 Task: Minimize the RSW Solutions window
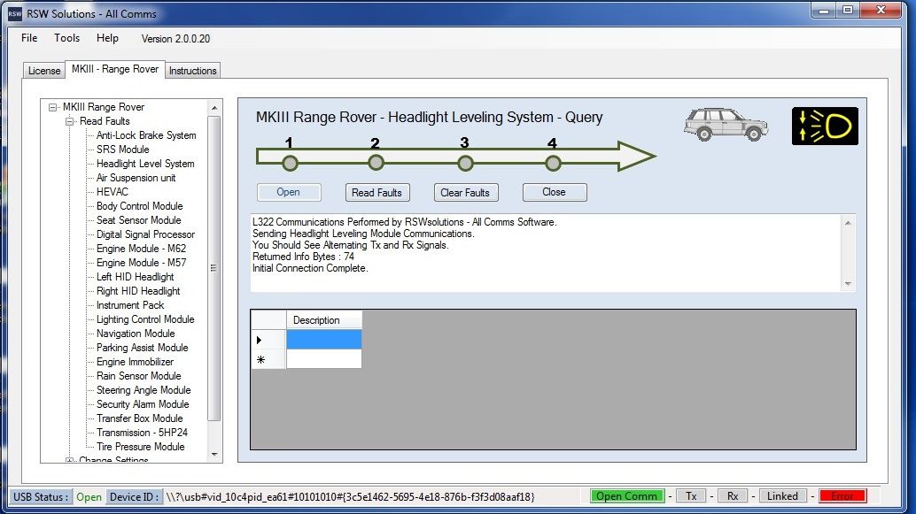(824, 11)
